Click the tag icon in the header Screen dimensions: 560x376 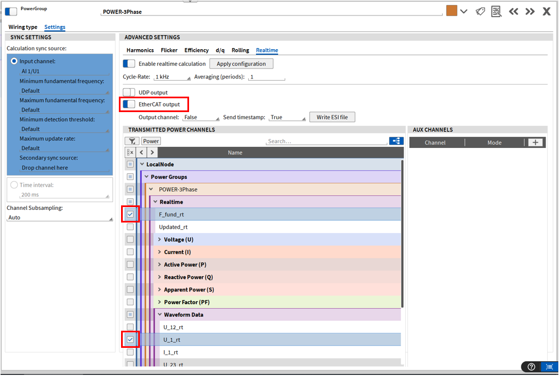[480, 12]
